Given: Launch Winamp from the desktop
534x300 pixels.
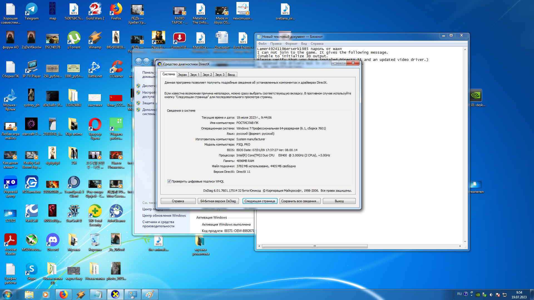Looking at the screenshot, I should [95, 40].
